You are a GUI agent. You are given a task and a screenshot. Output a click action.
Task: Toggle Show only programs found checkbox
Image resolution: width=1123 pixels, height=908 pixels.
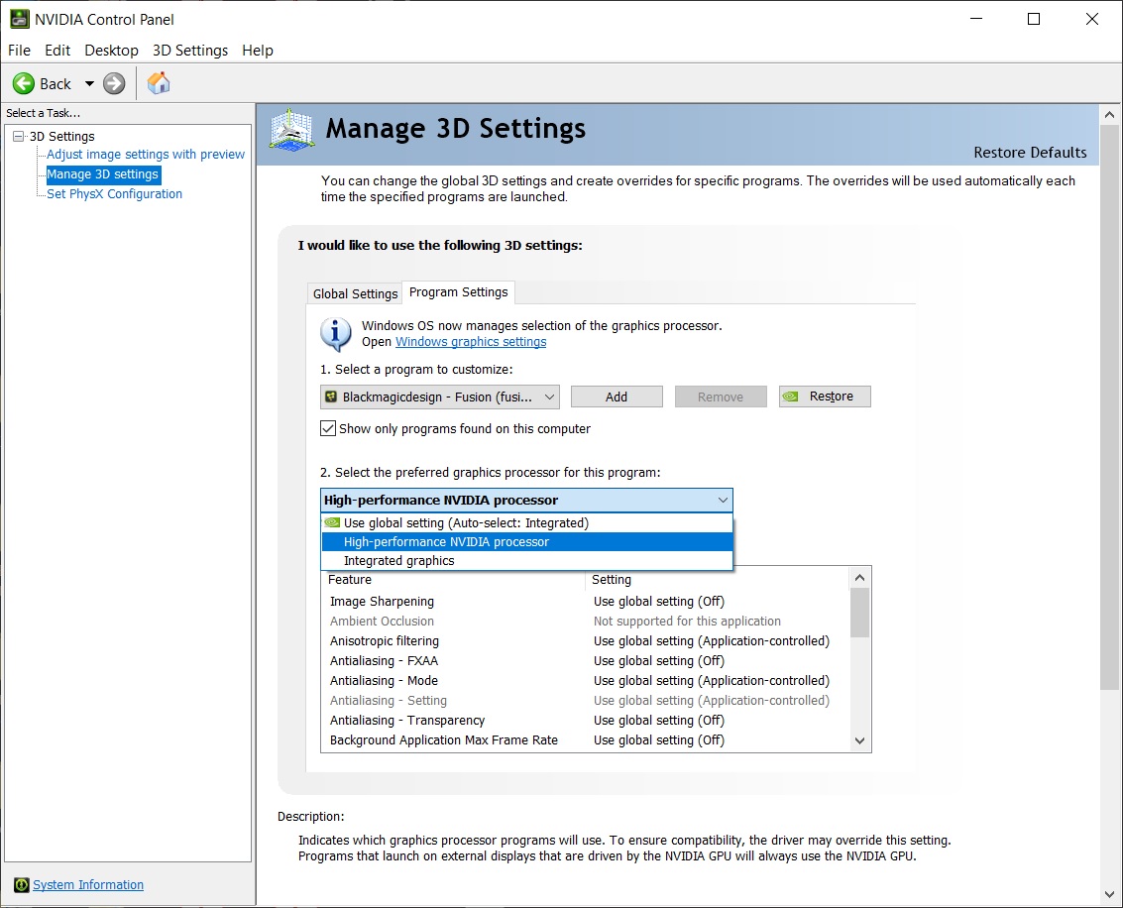pyautogui.click(x=328, y=428)
